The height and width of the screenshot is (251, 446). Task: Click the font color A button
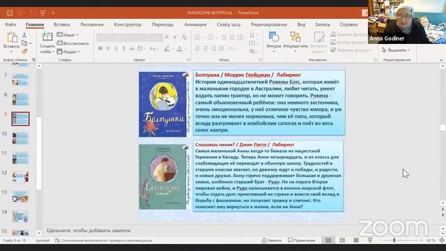point(180,49)
